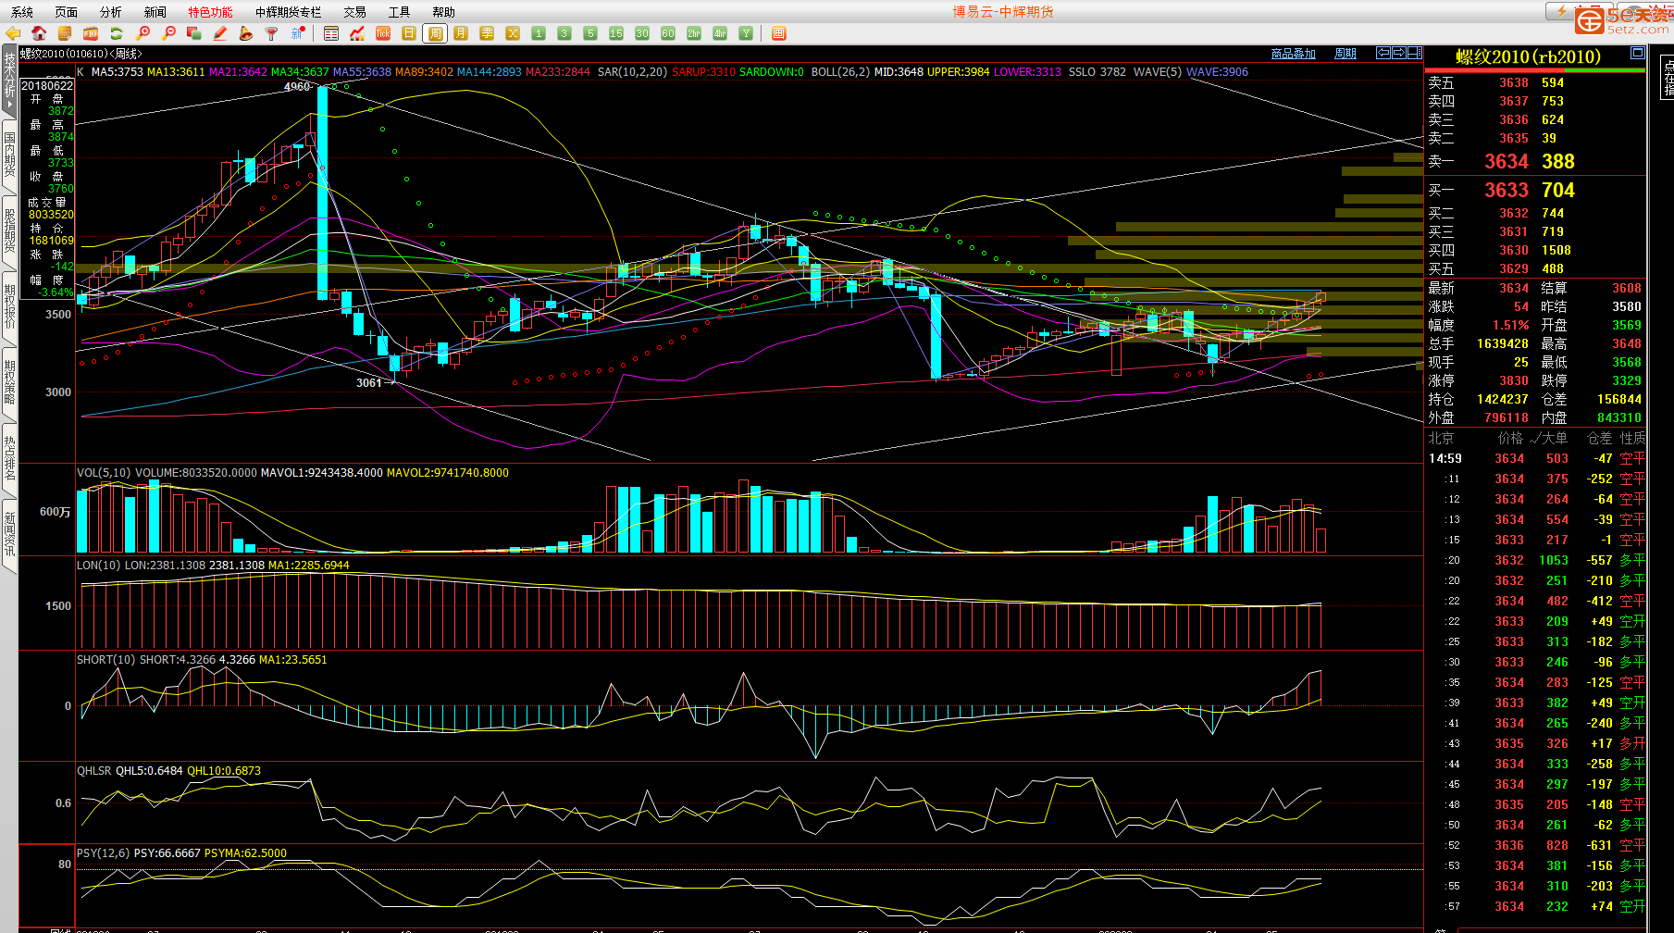
Task: Open the 中辉期货专栏 menu
Action: tap(289, 12)
